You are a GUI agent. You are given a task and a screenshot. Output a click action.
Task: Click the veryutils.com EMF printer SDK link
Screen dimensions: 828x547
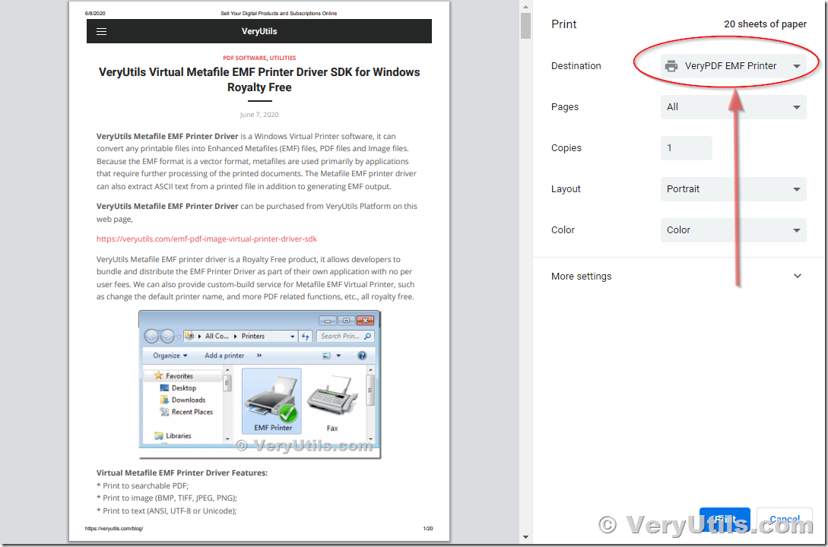207,239
